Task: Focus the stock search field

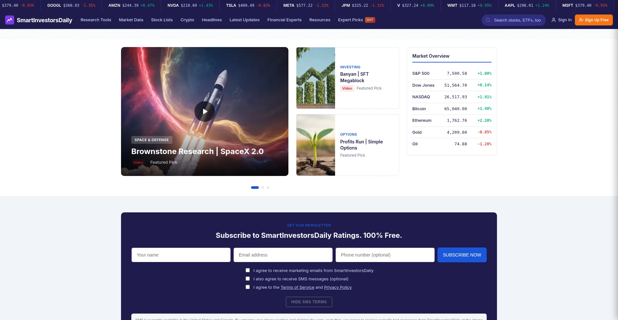Action: (x=514, y=20)
